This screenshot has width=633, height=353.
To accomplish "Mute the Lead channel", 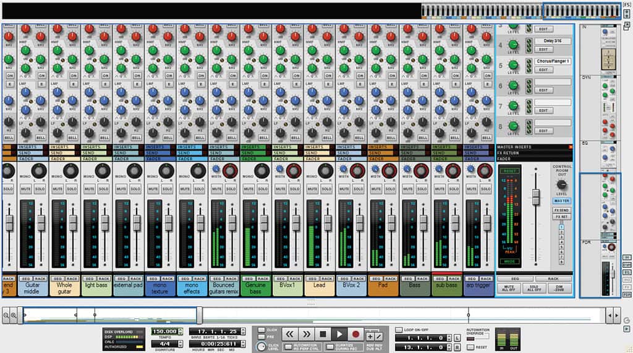I will pos(312,189).
